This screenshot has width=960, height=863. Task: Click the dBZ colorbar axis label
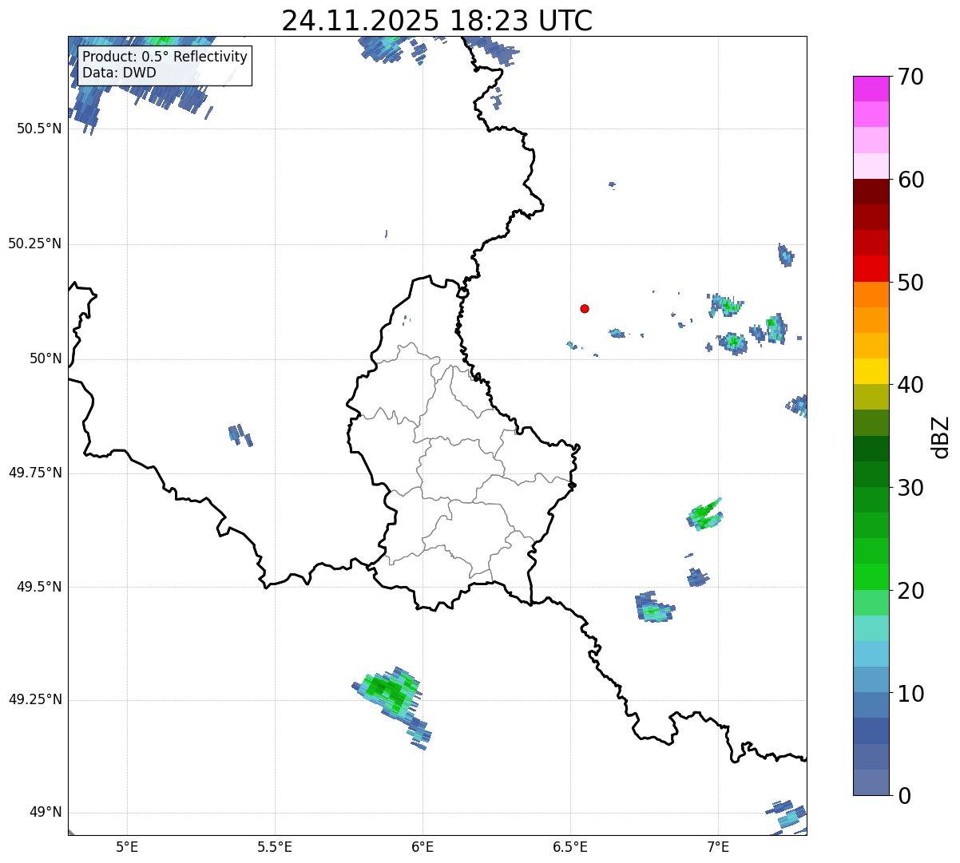click(941, 436)
